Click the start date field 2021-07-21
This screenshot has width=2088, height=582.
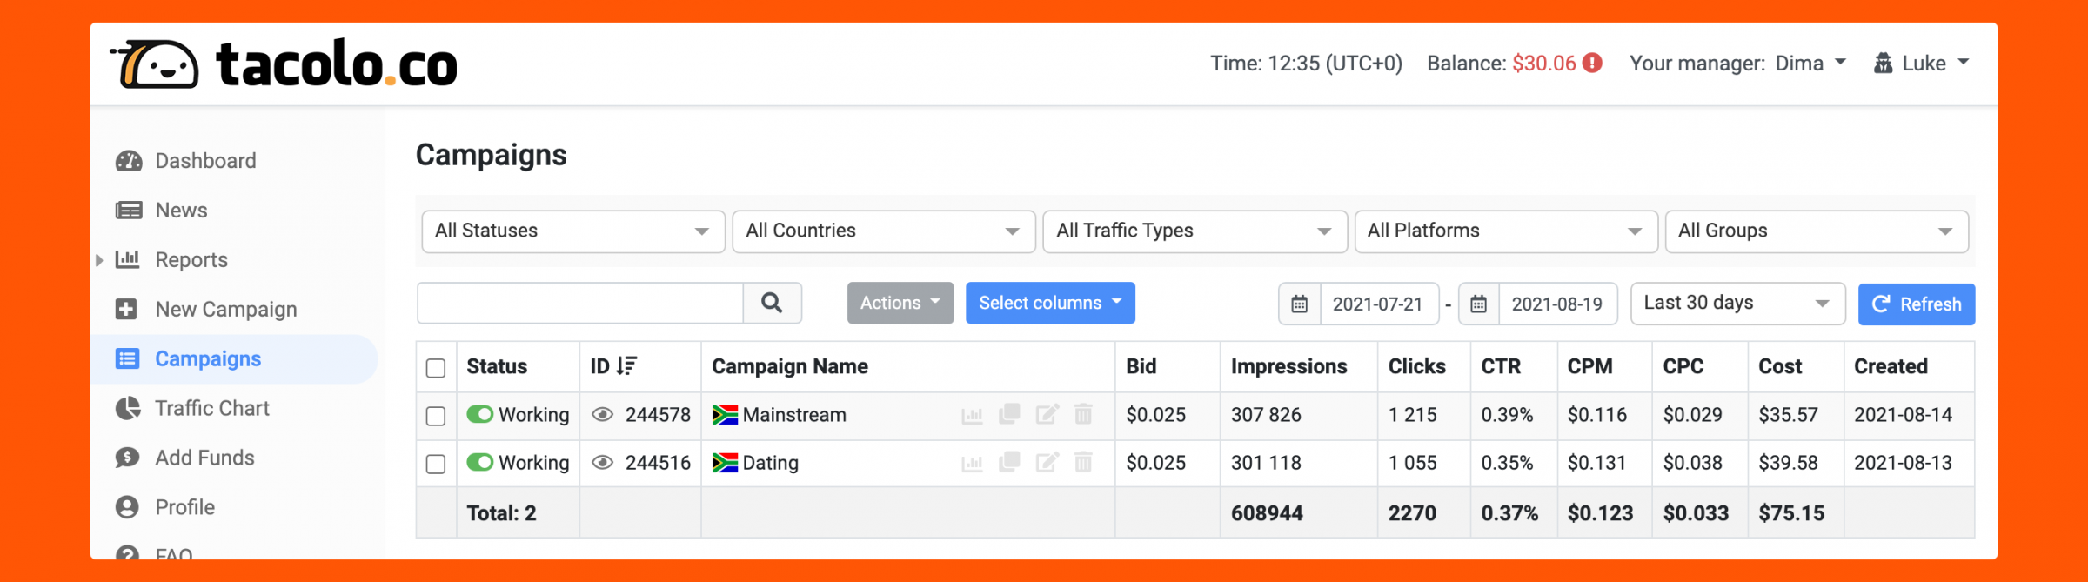tap(1379, 304)
